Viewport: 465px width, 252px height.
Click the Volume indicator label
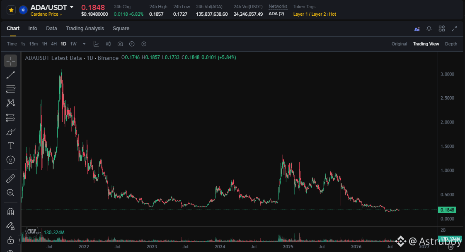tap(33, 233)
